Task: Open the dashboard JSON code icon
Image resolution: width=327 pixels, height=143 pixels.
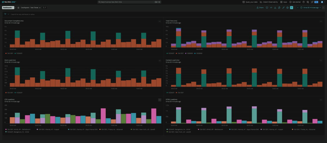Action: click(271, 8)
